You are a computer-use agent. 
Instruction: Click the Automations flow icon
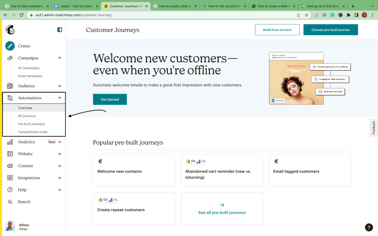click(10, 98)
